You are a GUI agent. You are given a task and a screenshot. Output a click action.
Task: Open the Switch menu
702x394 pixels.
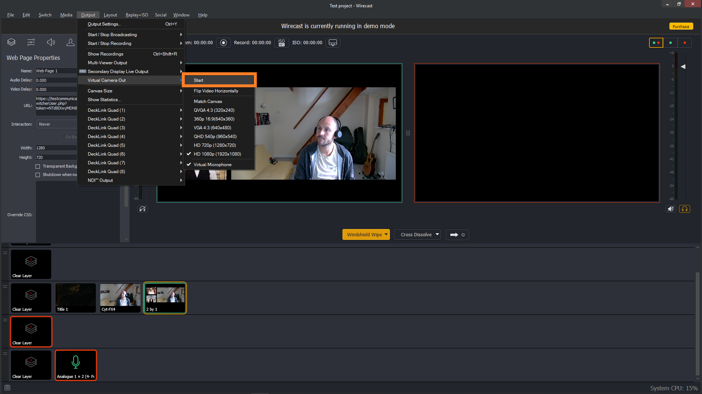[45, 15]
